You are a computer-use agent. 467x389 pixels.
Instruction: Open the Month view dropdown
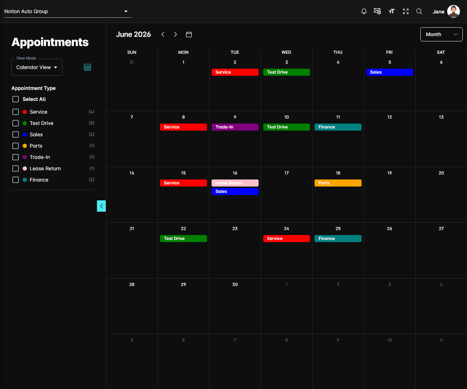click(441, 34)
